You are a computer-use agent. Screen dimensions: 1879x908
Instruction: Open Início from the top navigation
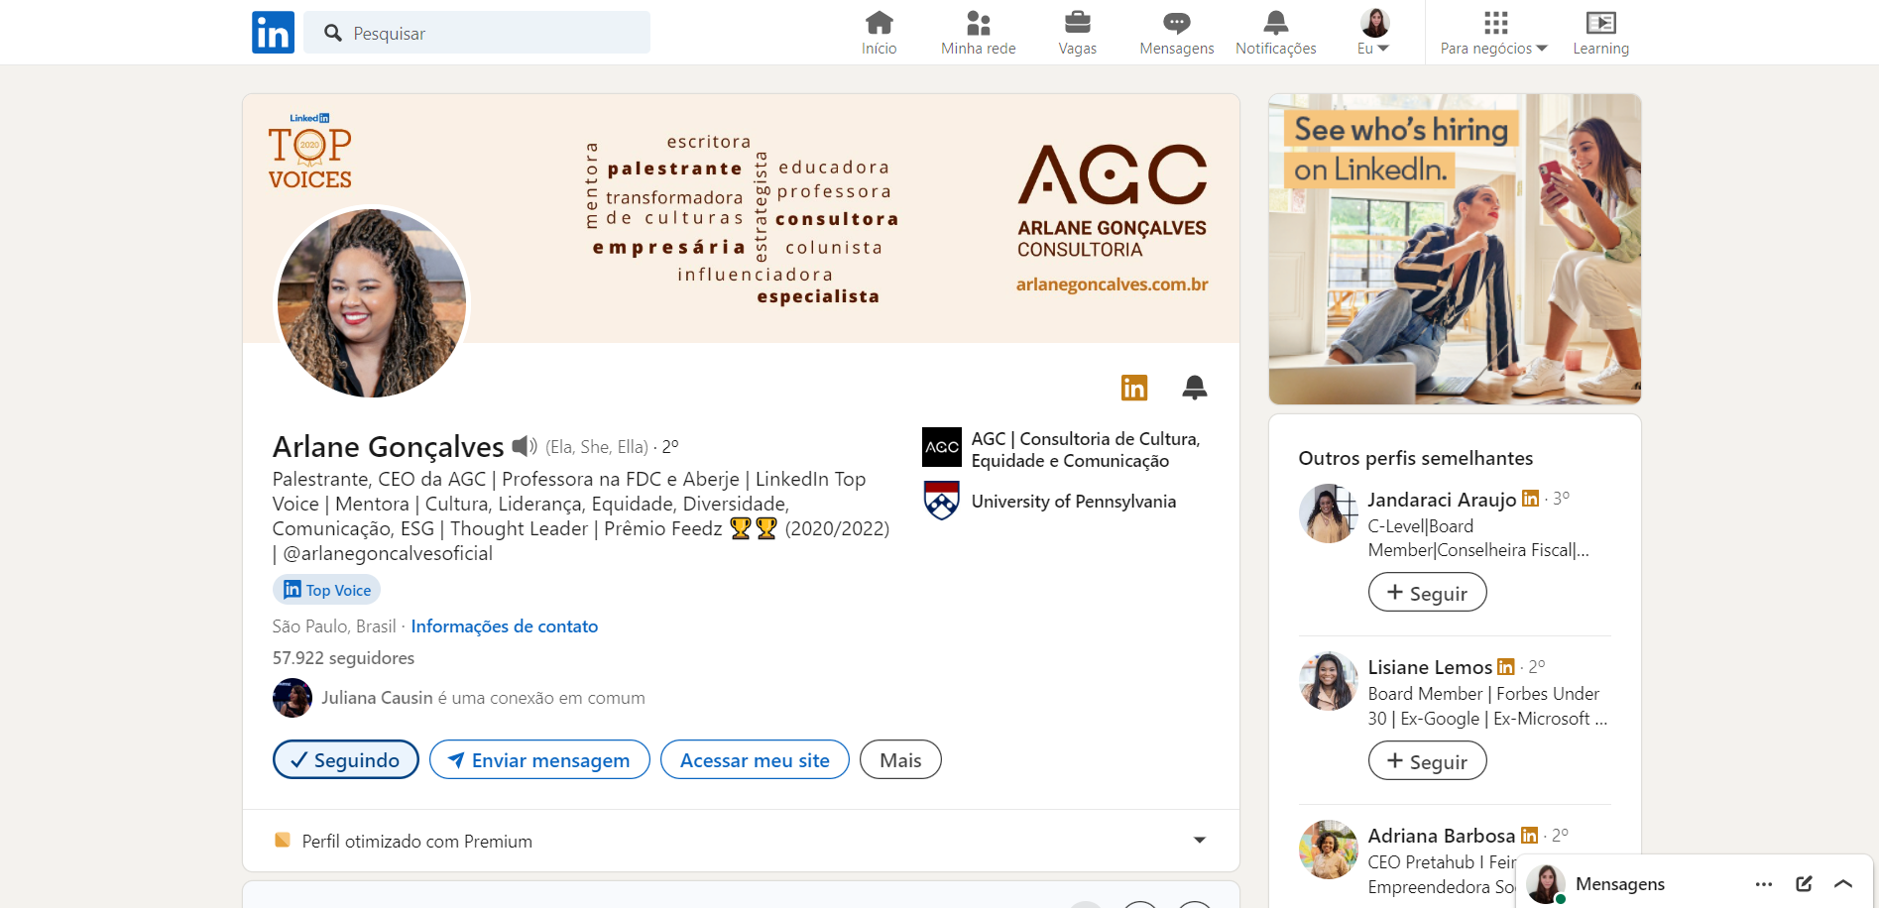tap(879, 33)
